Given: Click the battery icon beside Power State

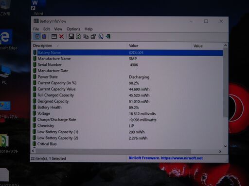Looking at the screenshot, I should coord(35,77).
